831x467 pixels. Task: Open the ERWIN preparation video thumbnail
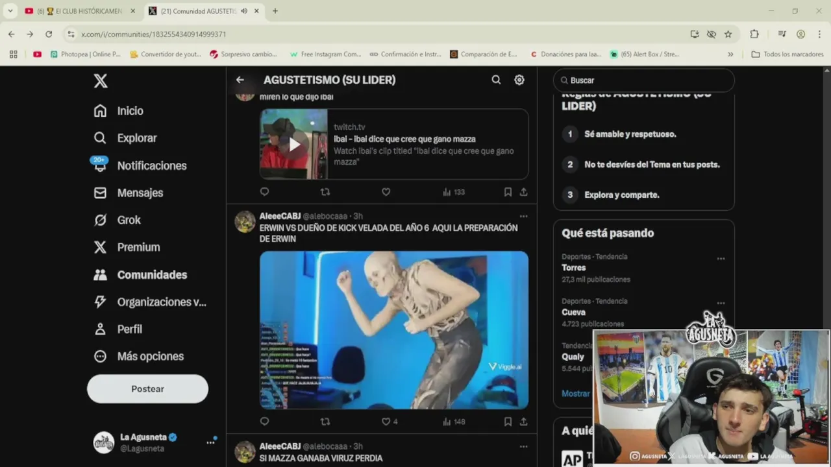[x=394, y=330]
